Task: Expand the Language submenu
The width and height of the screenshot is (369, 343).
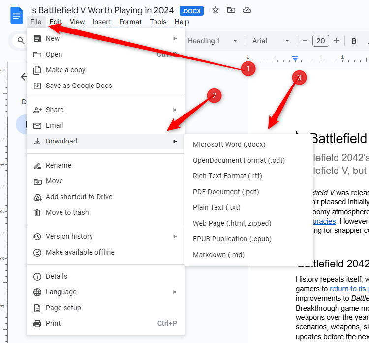Action: (x=106, y=292)
